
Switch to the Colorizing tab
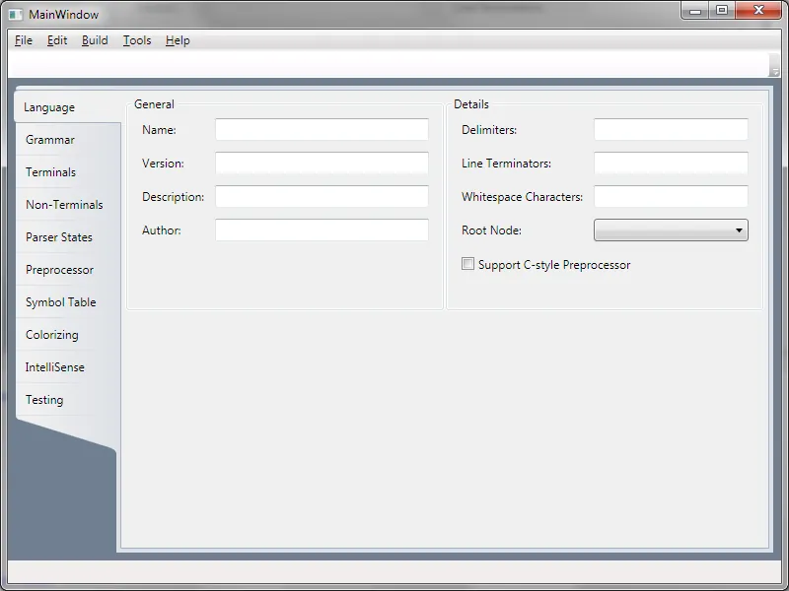click(68, 335)
